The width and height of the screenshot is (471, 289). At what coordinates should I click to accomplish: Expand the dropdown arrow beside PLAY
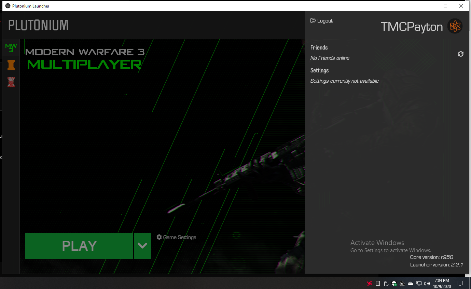pyautogui.click(x=142, y=246)
